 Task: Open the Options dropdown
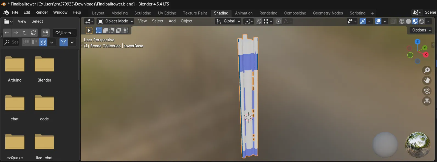coord(422,30)
